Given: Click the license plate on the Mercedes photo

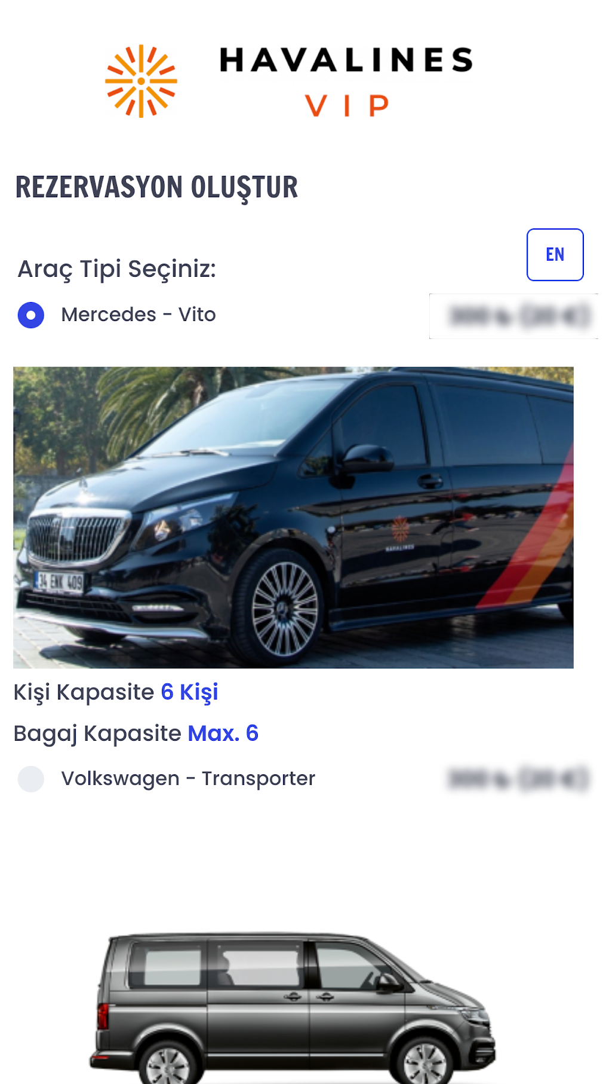Looking at the screenshot, I should pos(59,582).
